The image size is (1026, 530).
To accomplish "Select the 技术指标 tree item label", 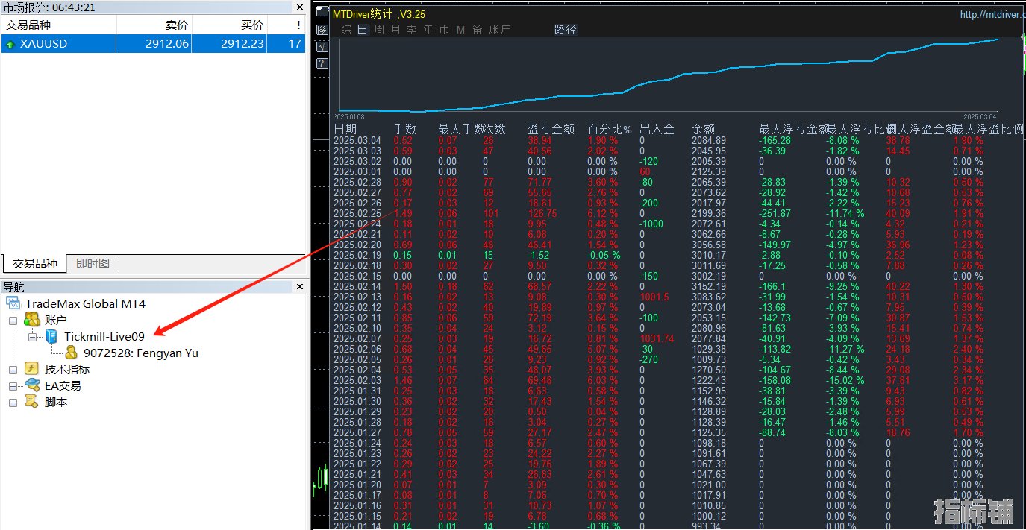I will [67, 369].
